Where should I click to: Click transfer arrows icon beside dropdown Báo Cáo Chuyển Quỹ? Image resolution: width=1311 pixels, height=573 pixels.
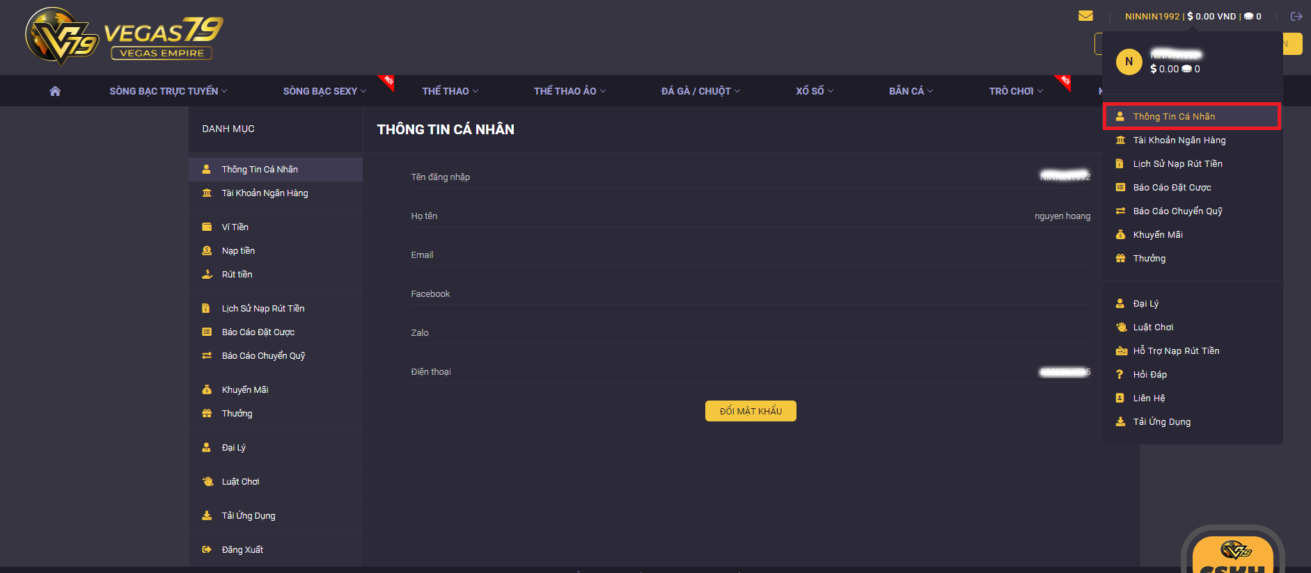pos(1120,211)
